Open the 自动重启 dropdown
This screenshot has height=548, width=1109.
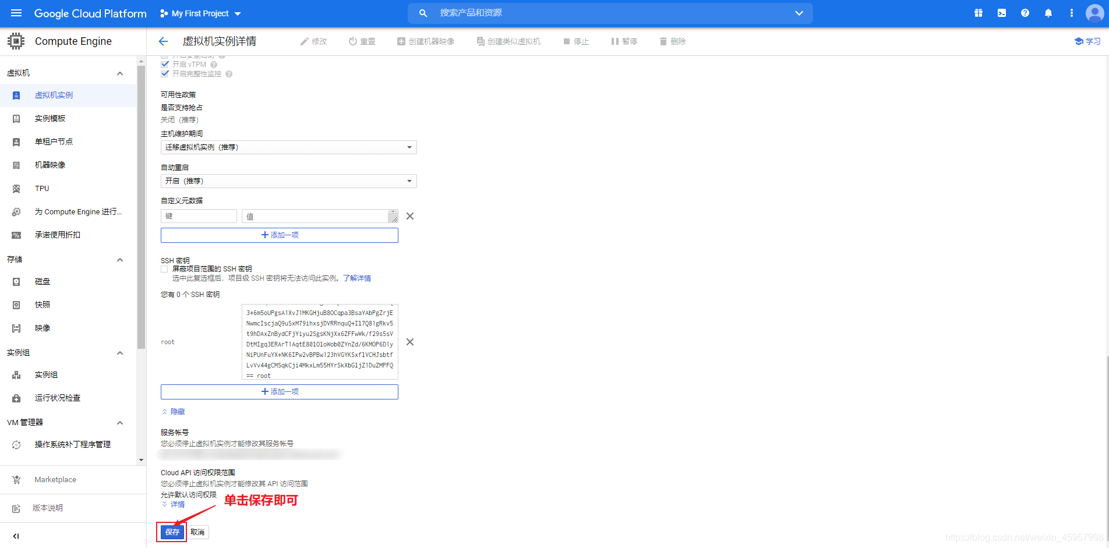[x=289, y=181]
